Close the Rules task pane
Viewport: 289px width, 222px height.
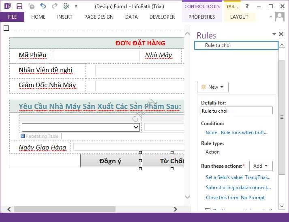coord(281,34)
